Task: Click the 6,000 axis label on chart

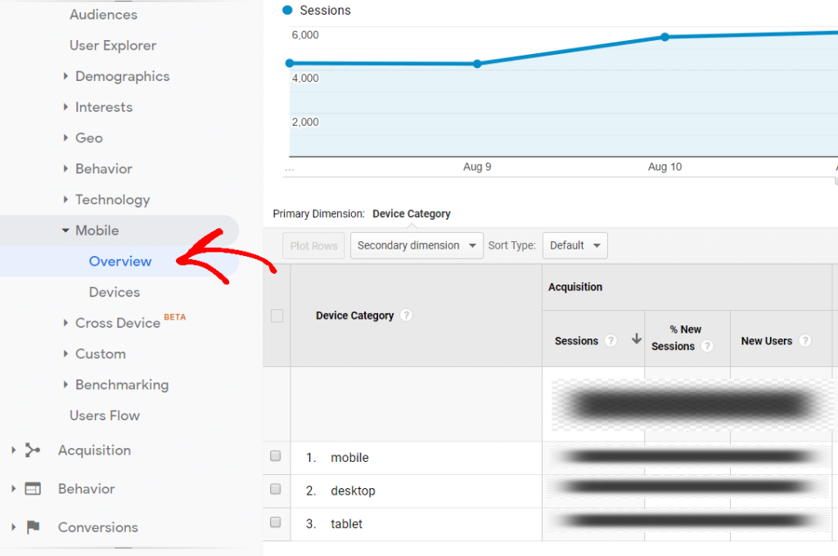Action: [x=305, y=34]
